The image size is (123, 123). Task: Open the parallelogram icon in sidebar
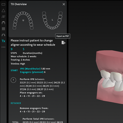point(3,17)
